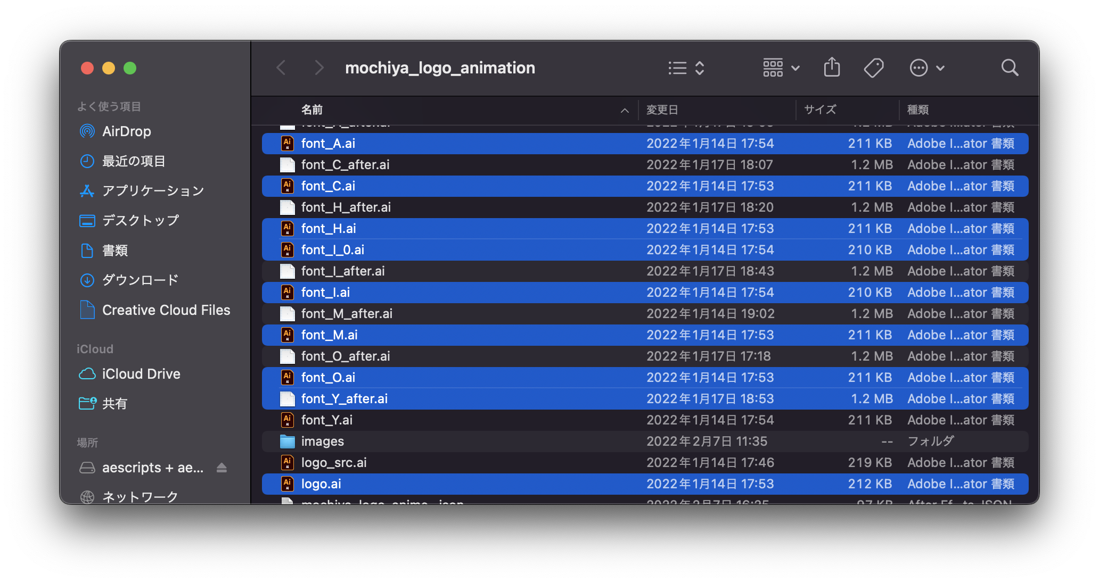Open the images folder
Screen dimensions: 1099x583
[322, 440]
